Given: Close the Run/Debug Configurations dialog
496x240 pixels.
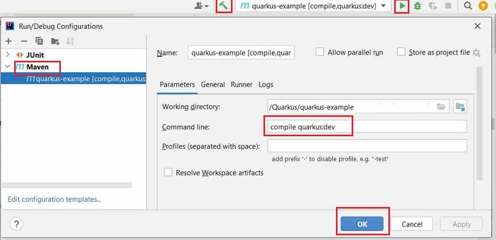Looking at the screenshot, I should pos(477,26).
